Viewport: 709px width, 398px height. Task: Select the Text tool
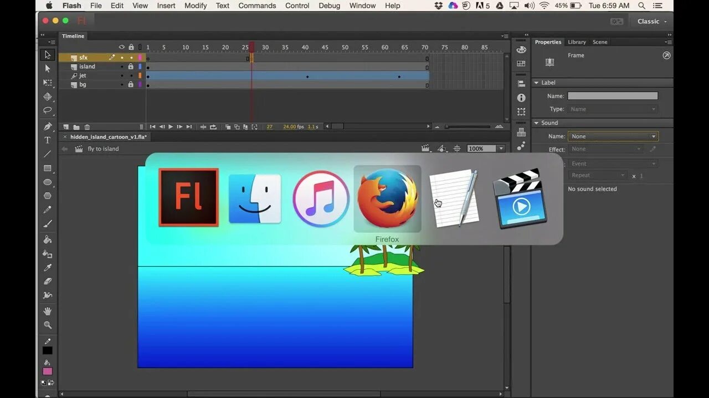pyautogui.click(x=48, y=140)
